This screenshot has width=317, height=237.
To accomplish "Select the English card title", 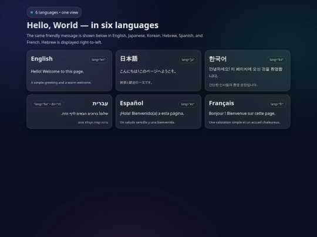I will (42, 59).
